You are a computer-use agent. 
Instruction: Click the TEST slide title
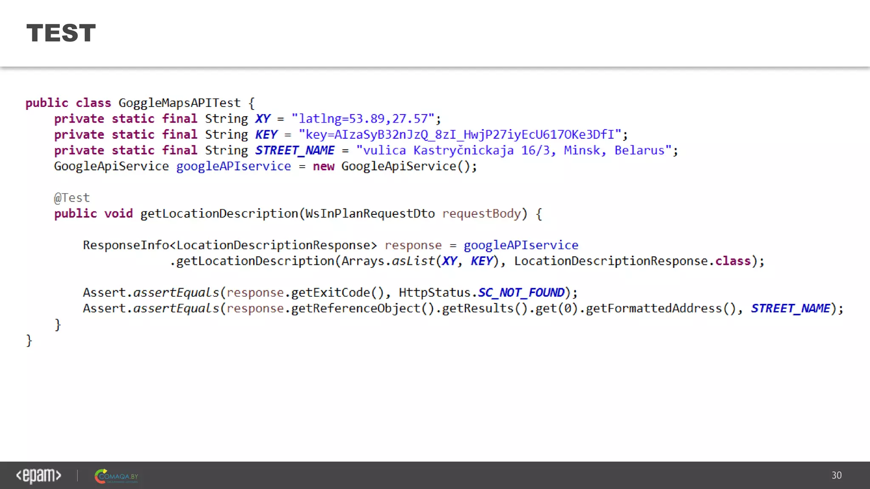click(x=61, y=33)
